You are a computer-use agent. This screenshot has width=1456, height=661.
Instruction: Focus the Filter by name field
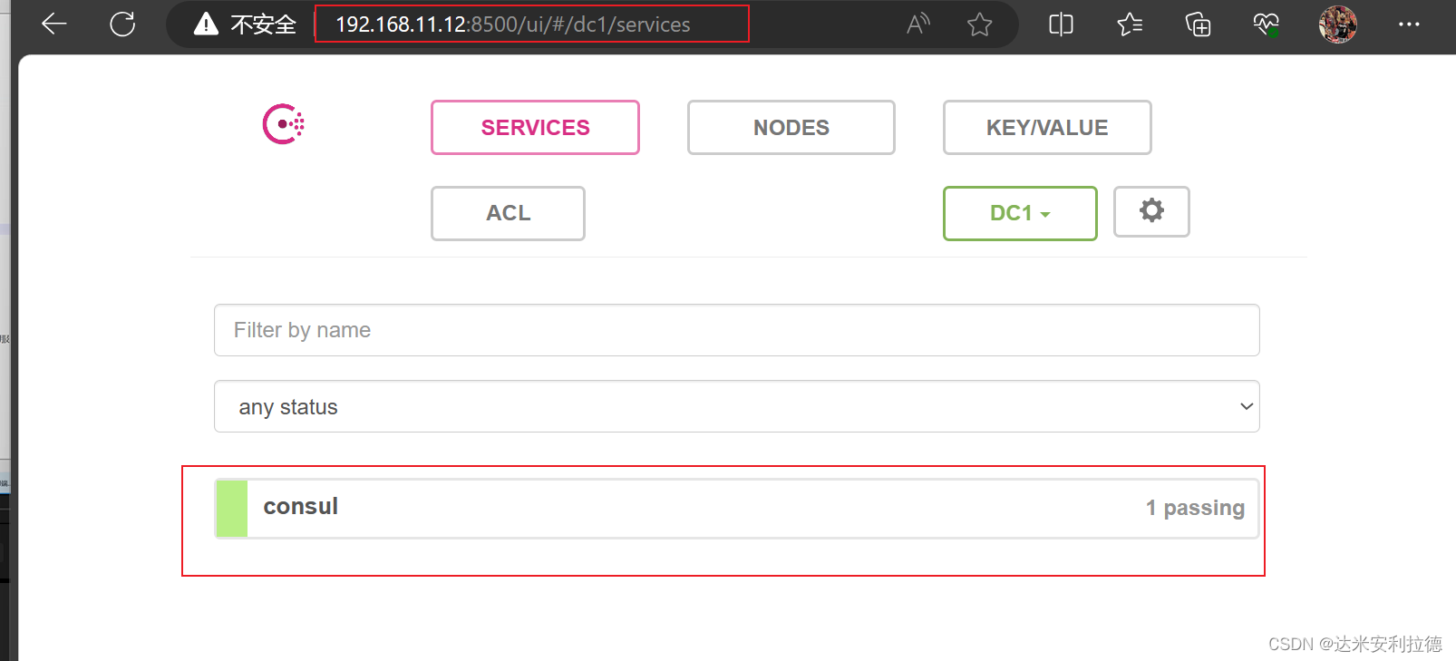[x=736, y=330]
